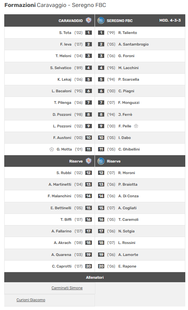Click the SEREGNO FBC team name header
This screenshot has width=188, height=310.
click(120, 20)
